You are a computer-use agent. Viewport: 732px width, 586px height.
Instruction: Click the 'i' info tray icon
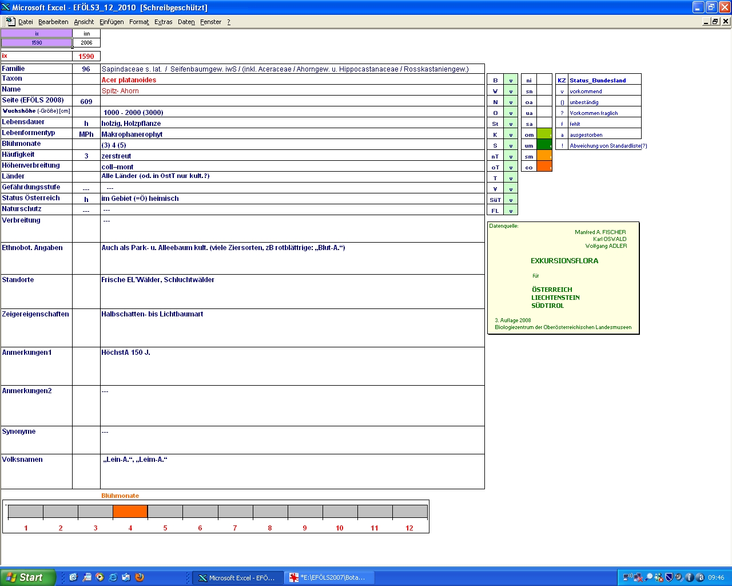[689, 577]
